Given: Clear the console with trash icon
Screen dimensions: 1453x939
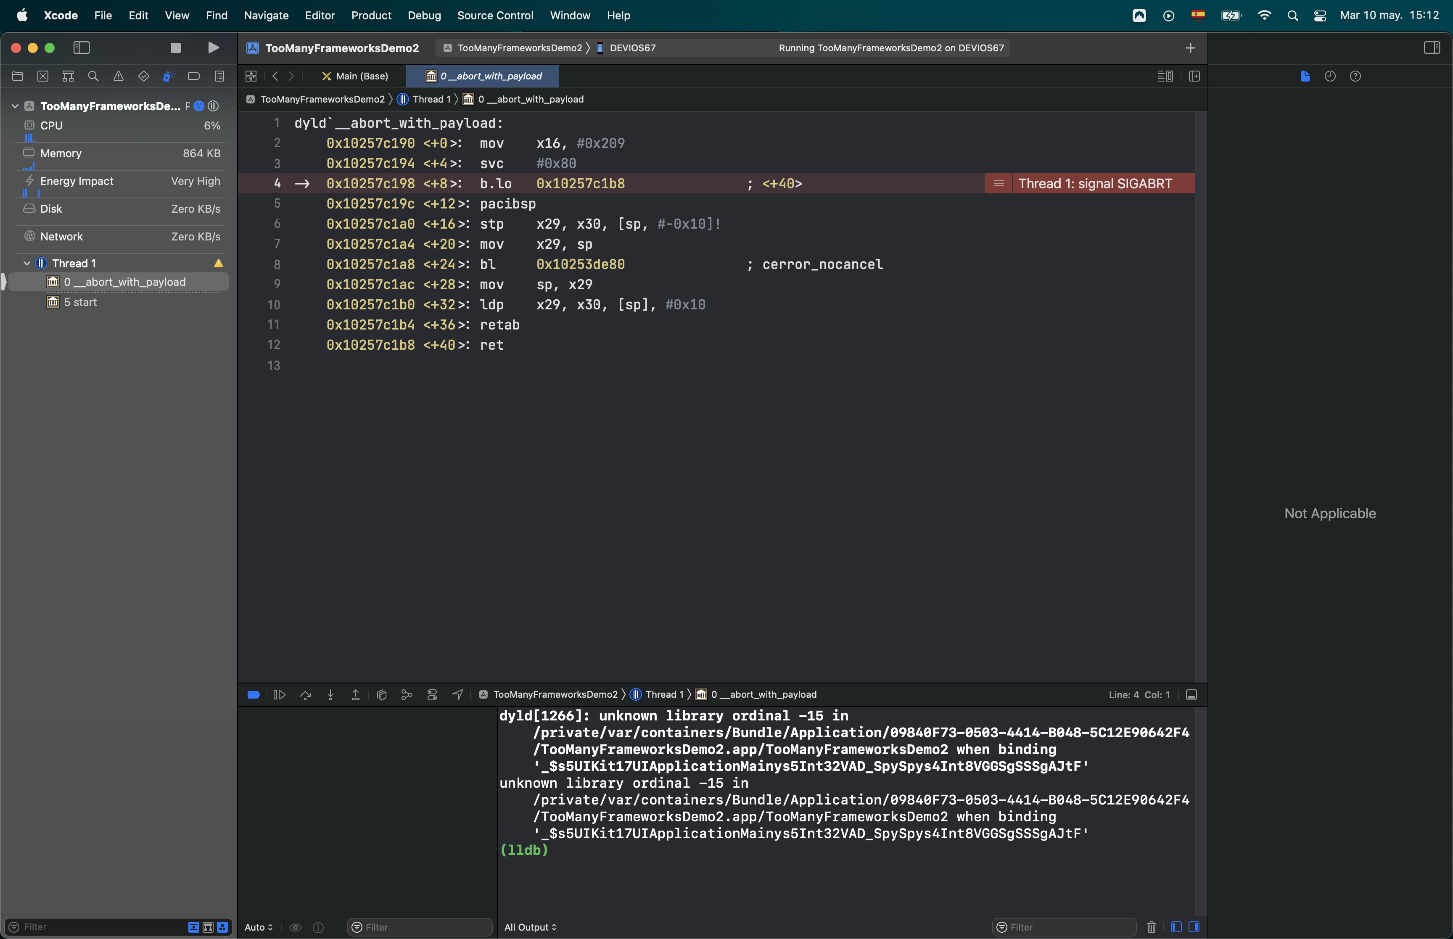Looking at the screenshot, I should pyautogui.click(x=1151, y=927).
